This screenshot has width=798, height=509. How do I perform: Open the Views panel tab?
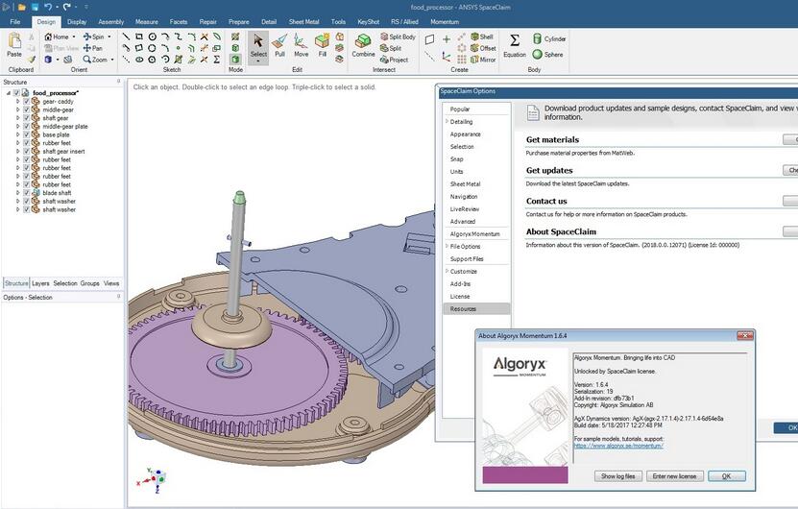coord(111,283)
